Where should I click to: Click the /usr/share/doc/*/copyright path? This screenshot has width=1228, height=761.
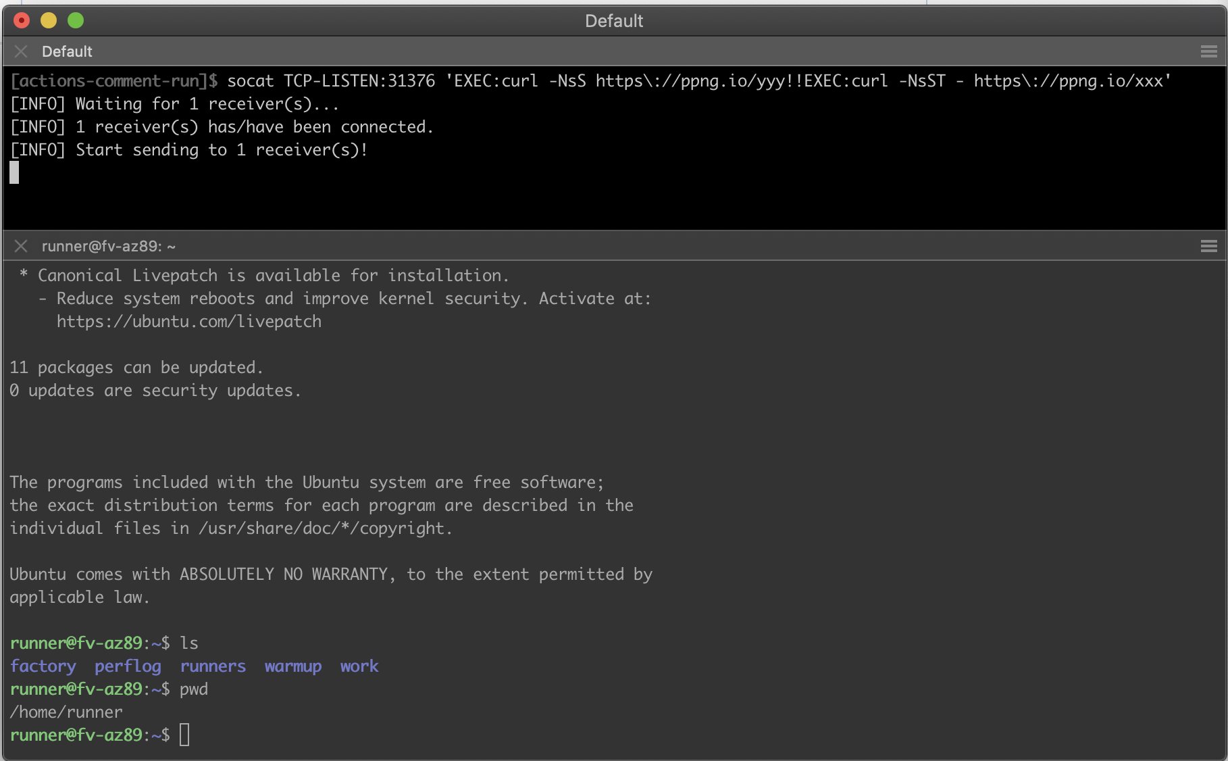coord(322,529)
